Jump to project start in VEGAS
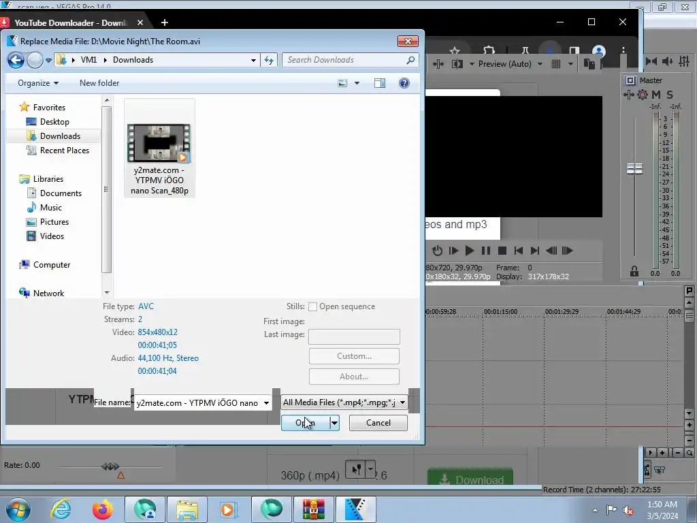 518,251
